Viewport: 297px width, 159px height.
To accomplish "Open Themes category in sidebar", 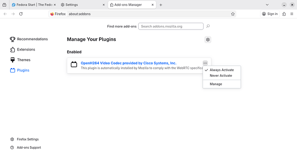I will pos(20,60).
